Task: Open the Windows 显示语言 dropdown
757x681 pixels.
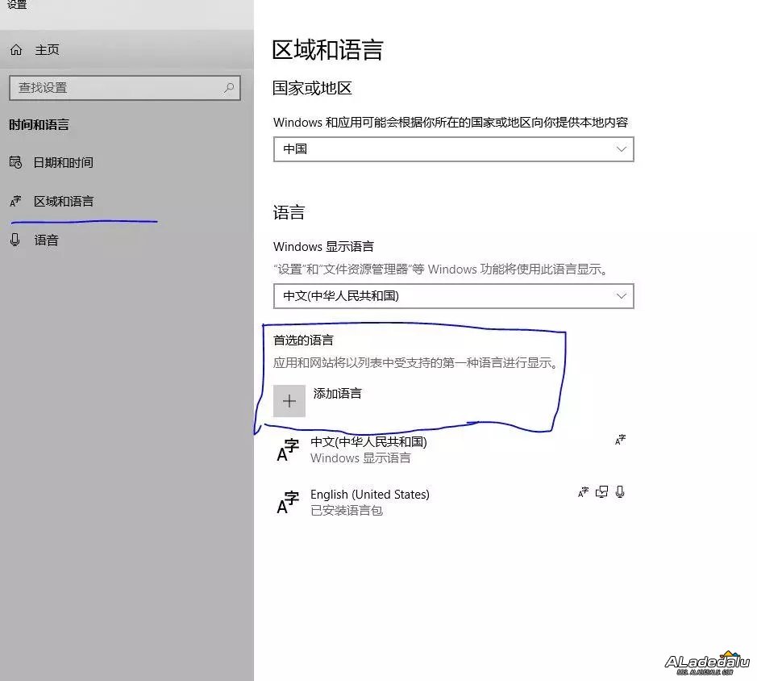Action: pyautogui.click(x=453, y=296)
